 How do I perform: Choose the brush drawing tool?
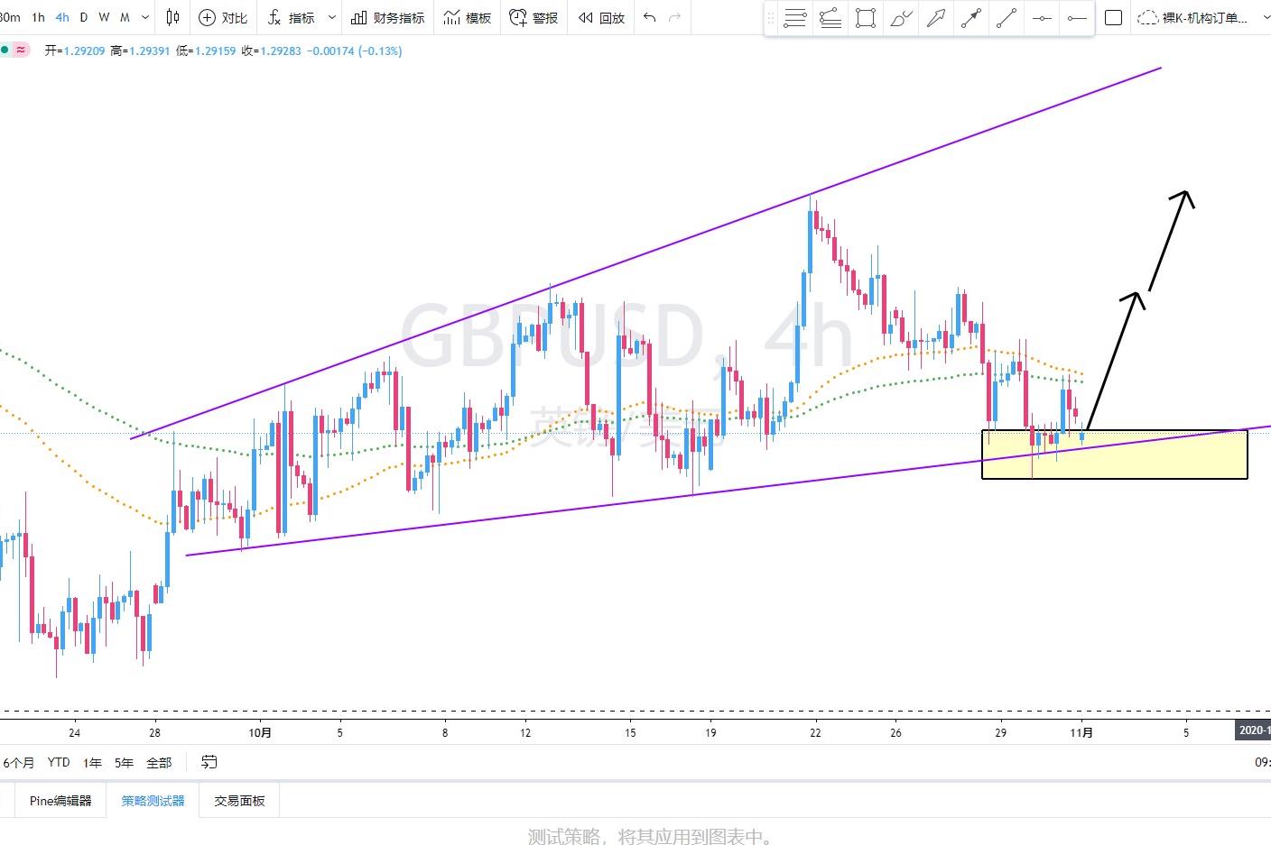pos(900,18)
